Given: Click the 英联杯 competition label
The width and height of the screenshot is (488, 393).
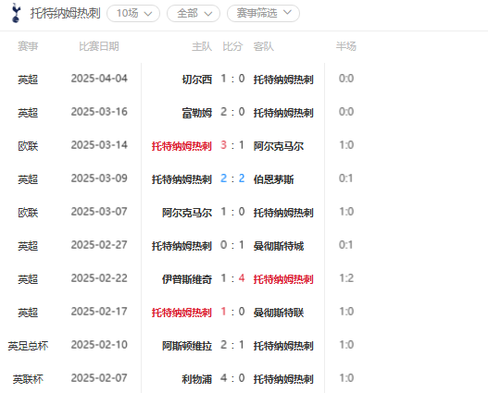Looking at the screenshot, I should coord(28,379).
